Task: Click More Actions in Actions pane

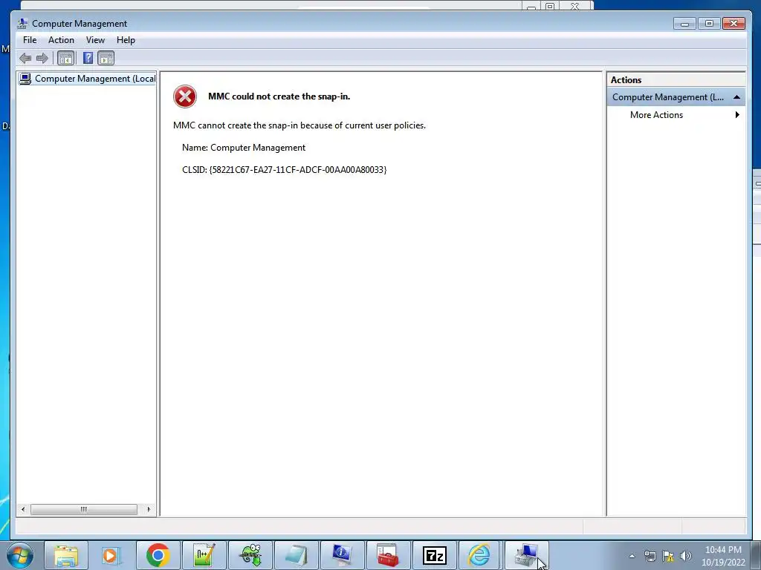Action: coord(656,115)
